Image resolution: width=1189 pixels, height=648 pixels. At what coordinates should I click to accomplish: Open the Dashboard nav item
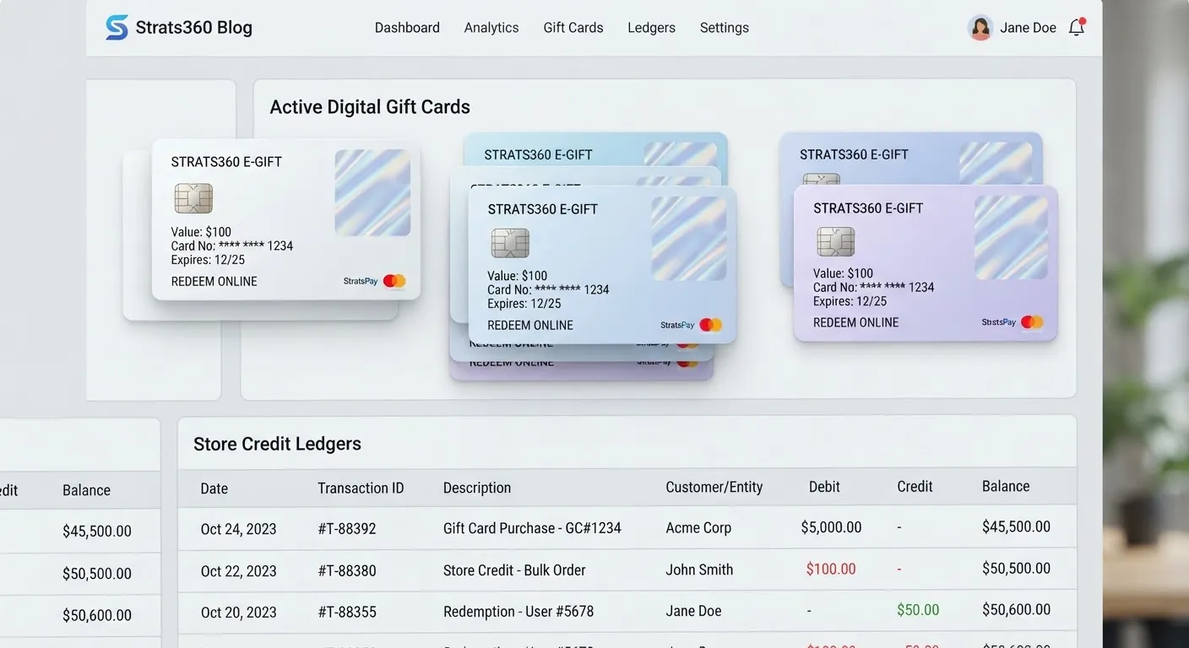click(x=407, y=28)
